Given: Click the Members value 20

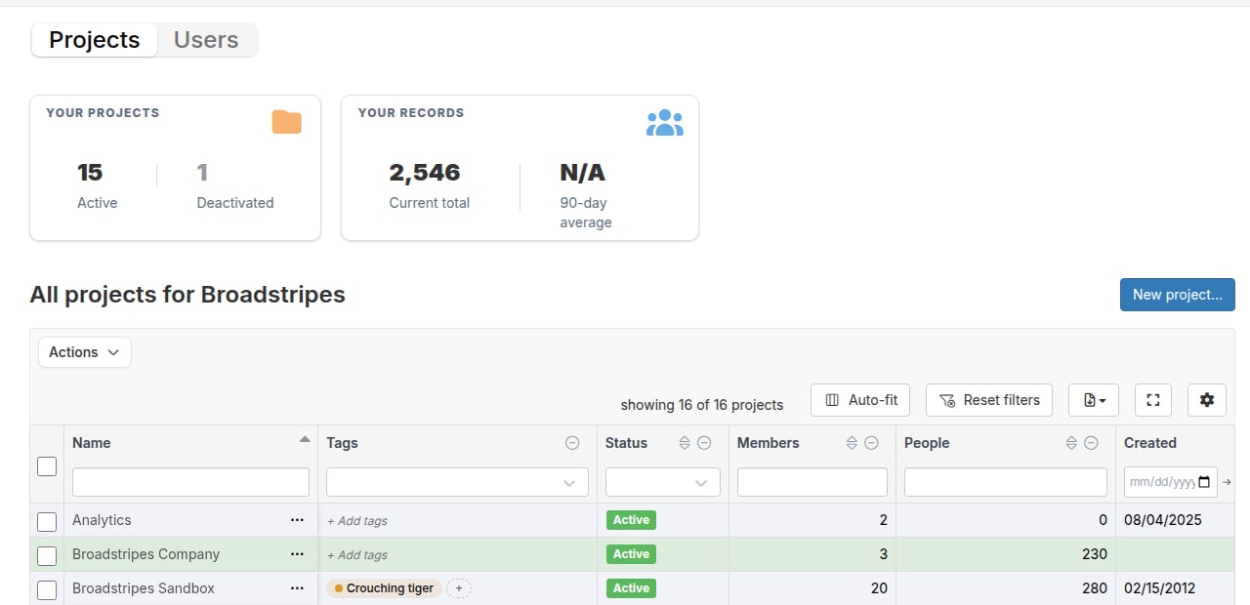Looking at the screenshot, I should click(879, 588).
